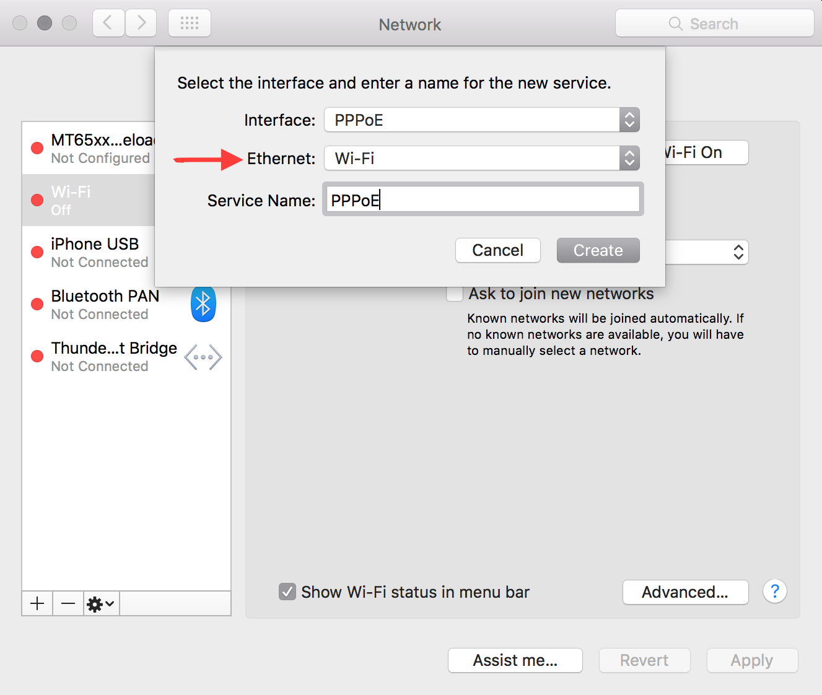
Task: Show all preferences grid icon
Action: pos(190,24)
